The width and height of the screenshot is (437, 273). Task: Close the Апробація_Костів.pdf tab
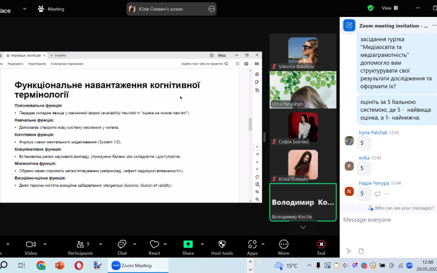[44, 56]
